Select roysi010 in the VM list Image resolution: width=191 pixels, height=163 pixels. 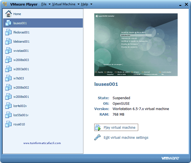point(43,124)
